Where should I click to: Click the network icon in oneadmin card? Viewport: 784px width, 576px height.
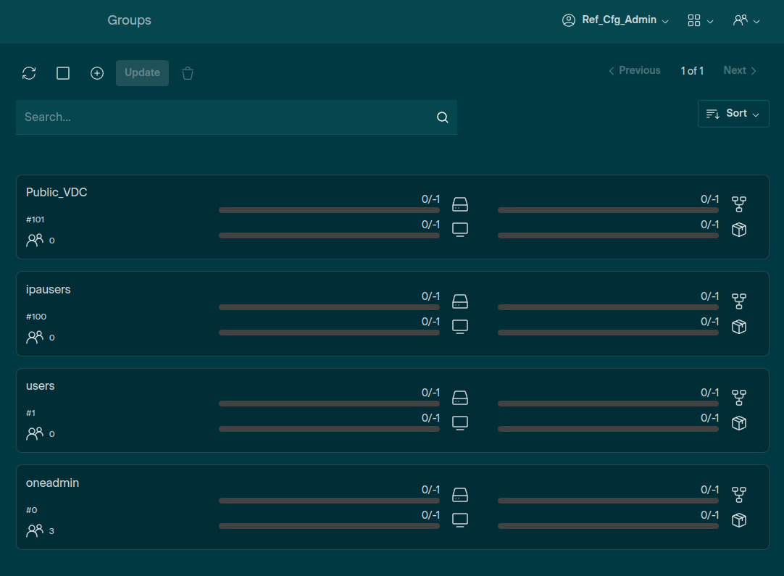pos(739,495)
